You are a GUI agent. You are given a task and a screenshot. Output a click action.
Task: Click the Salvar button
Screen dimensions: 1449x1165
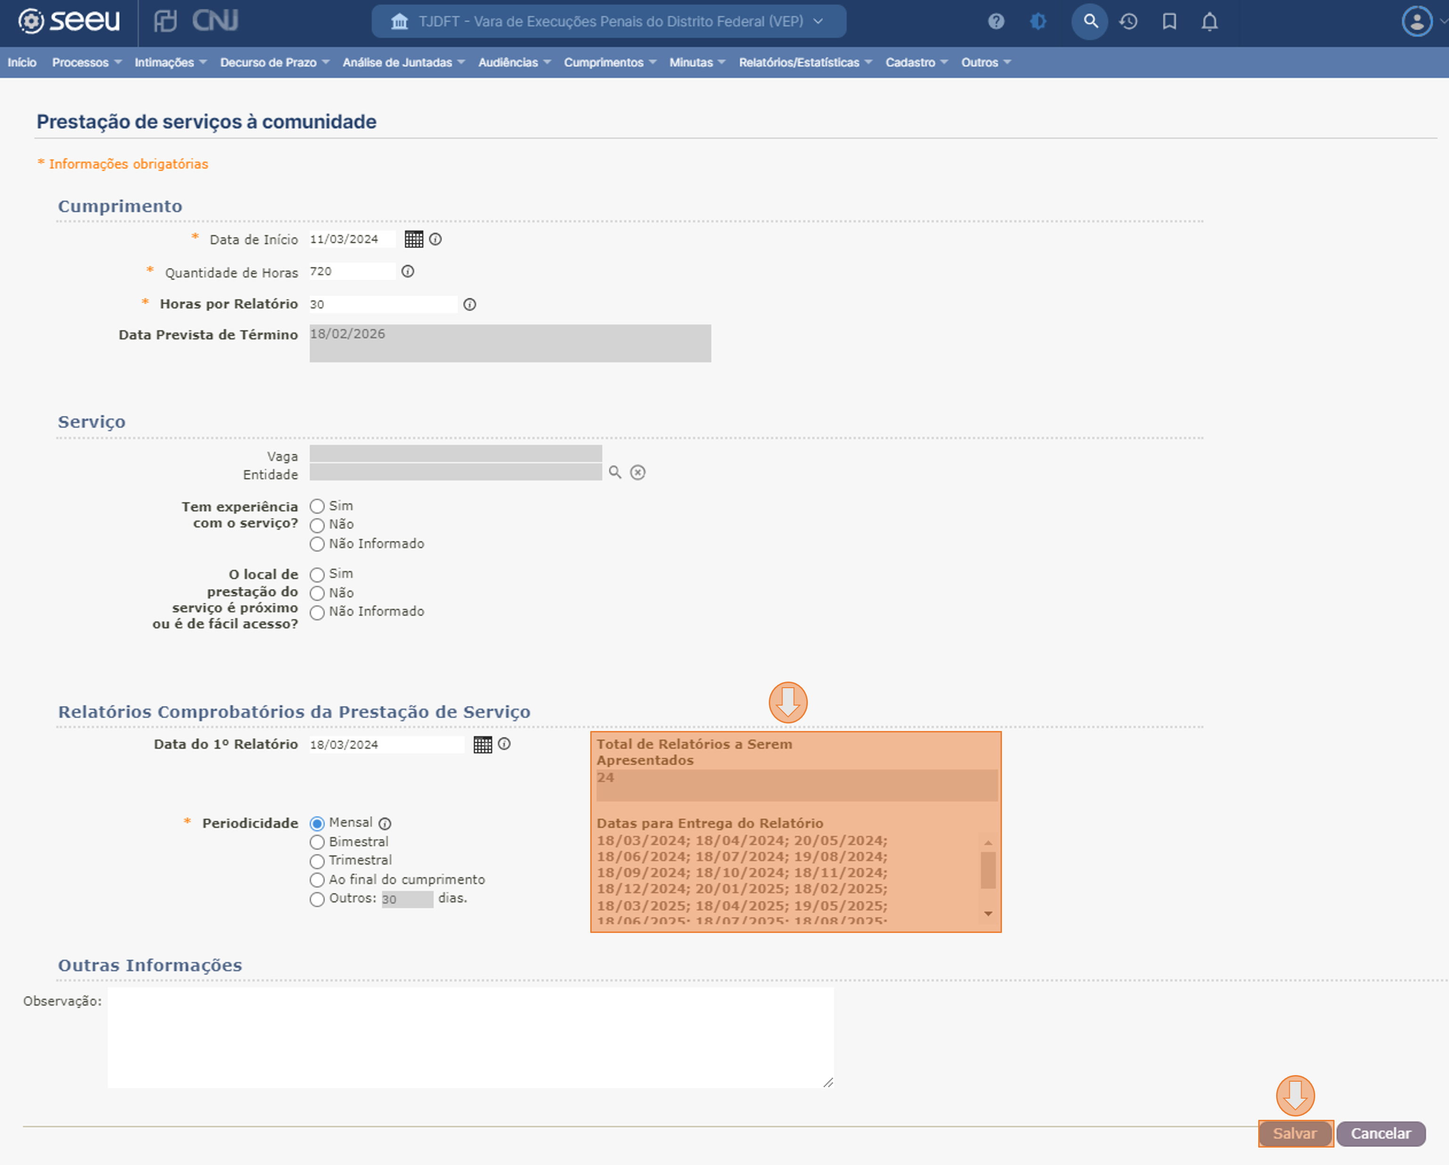coord(1294,1133)
